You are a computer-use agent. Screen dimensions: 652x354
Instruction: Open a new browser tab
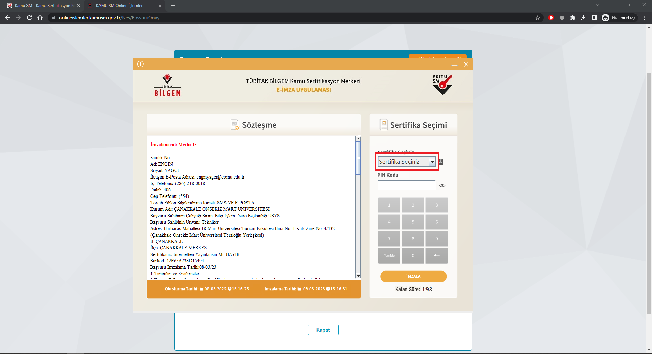tap(173, 6)
